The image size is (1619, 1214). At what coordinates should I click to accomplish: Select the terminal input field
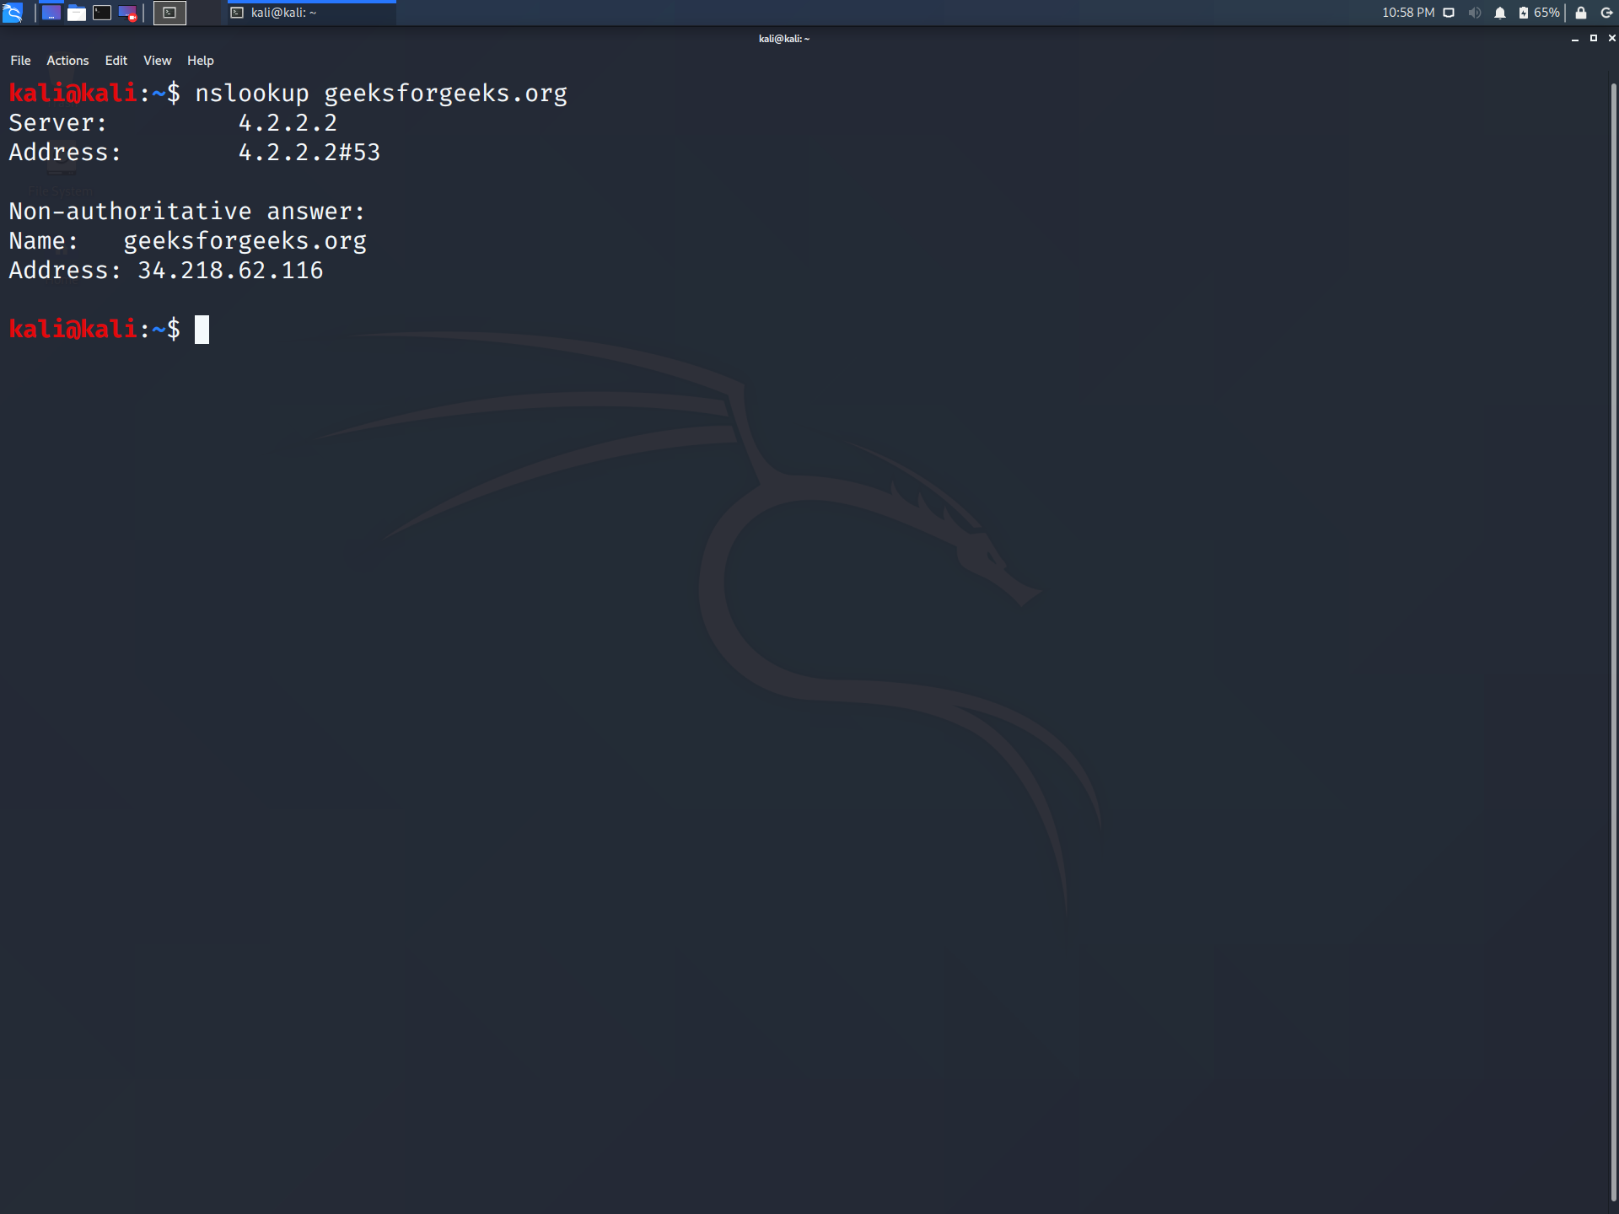click(x=202, y=329)
